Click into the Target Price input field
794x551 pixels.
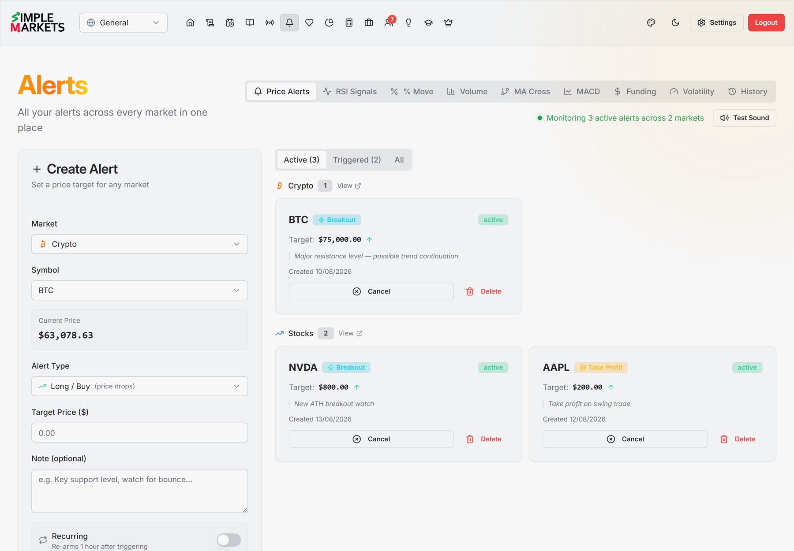140,432
